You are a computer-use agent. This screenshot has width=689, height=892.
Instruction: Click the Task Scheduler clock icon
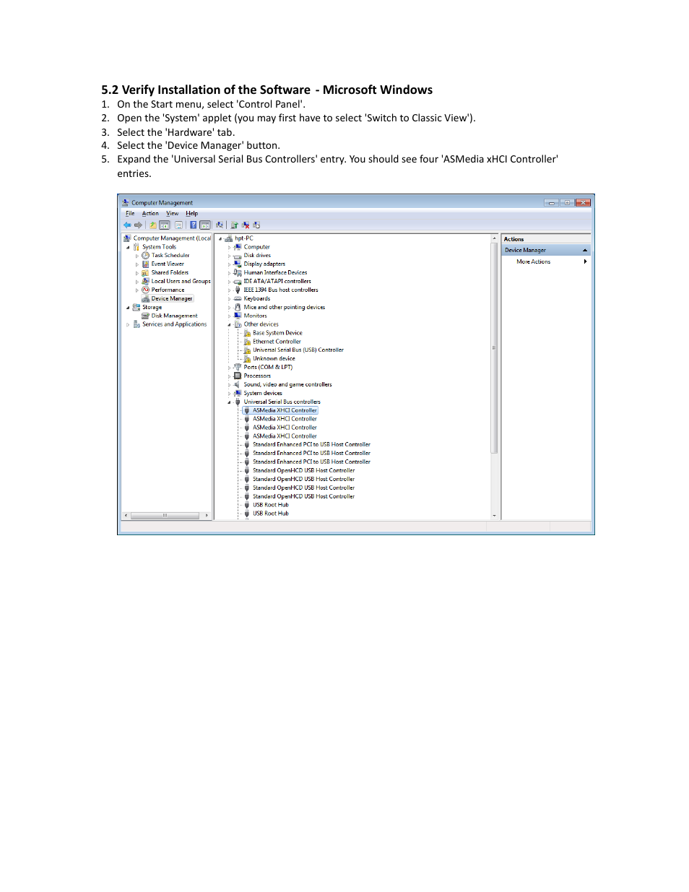145,256
